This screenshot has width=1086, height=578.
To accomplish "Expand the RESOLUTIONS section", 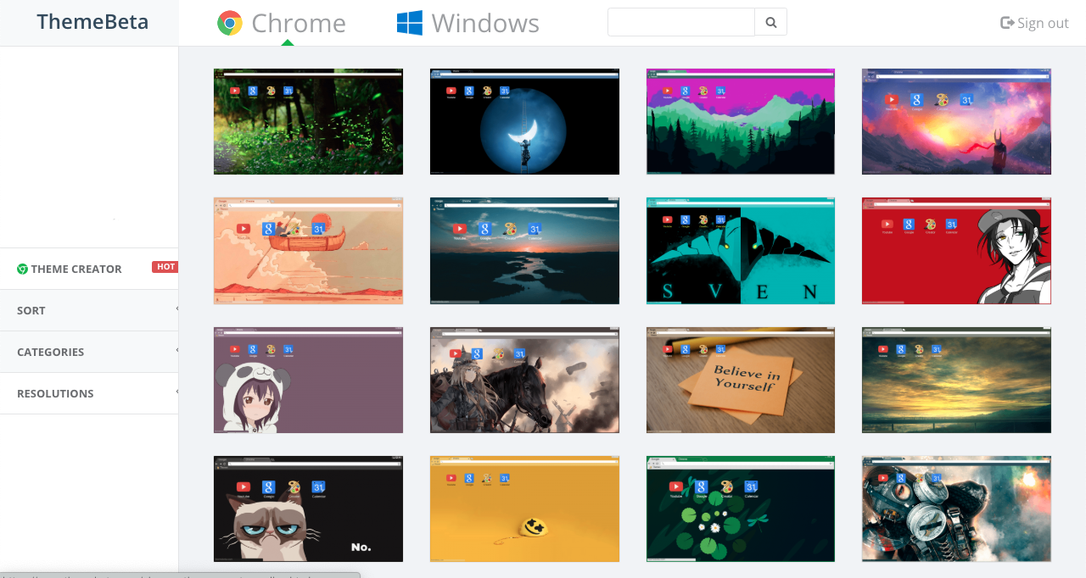I will pos(89,393).
